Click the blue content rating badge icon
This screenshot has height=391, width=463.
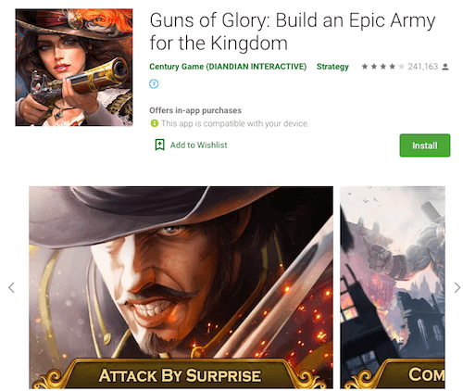154,83
